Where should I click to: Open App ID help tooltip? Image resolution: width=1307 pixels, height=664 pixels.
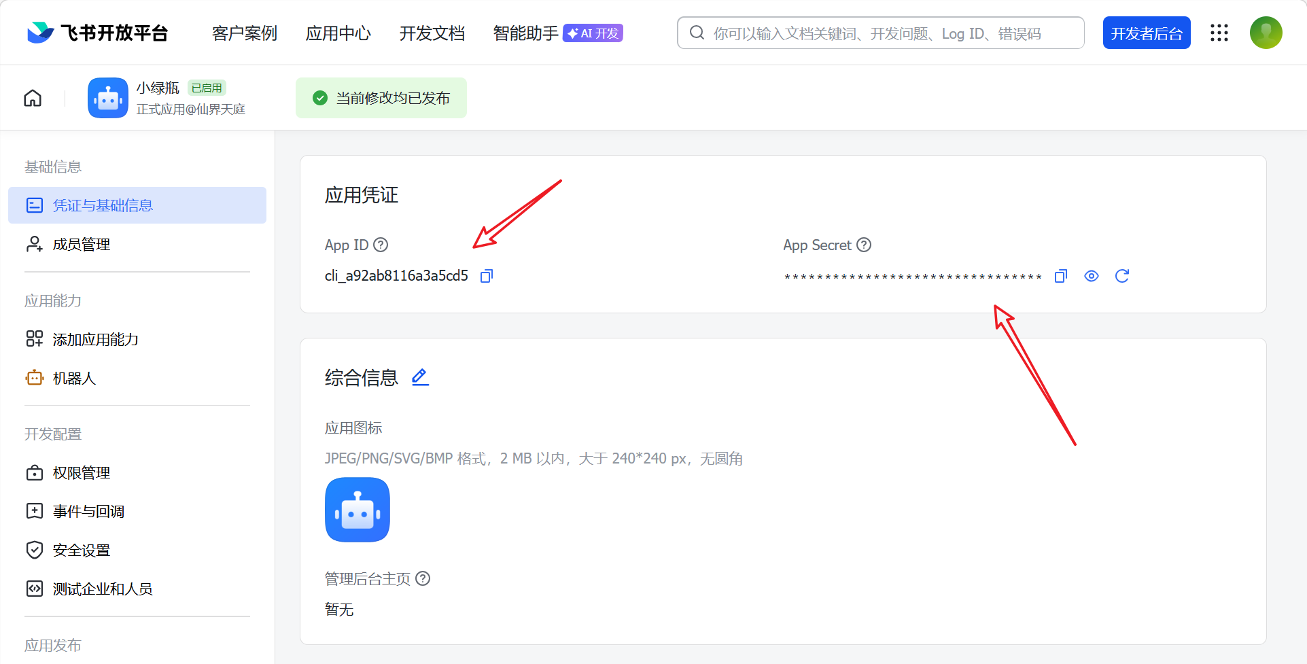(381, 245)
